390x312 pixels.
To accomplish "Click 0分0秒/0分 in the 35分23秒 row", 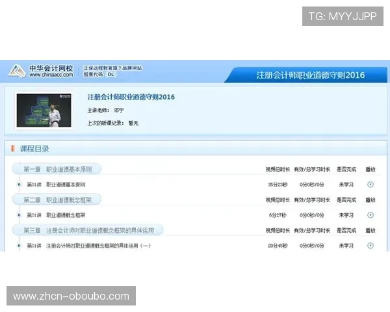I will click(311, 185).
